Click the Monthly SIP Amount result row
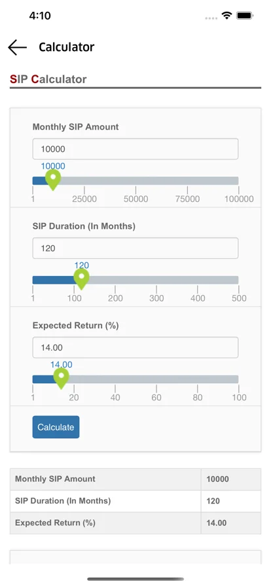This screenshot has width=271, height=586. pyautogui.click(x=135, y=479)
